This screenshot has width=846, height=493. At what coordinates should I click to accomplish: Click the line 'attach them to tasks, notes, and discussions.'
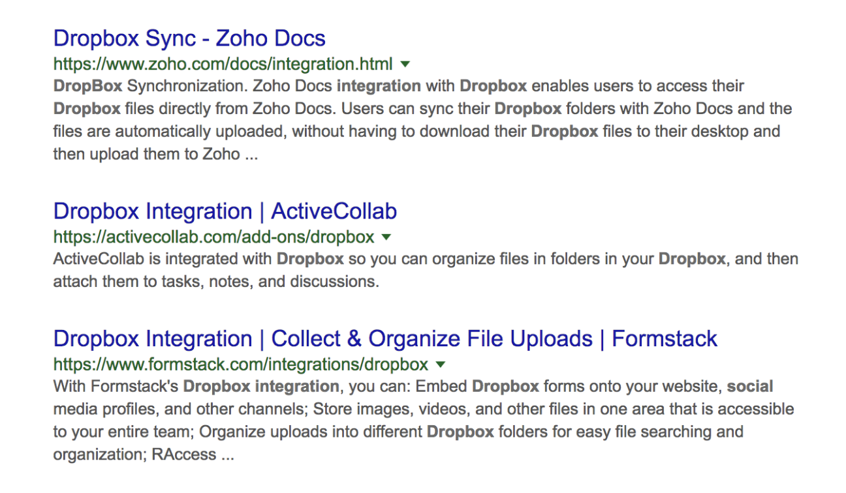215,282
